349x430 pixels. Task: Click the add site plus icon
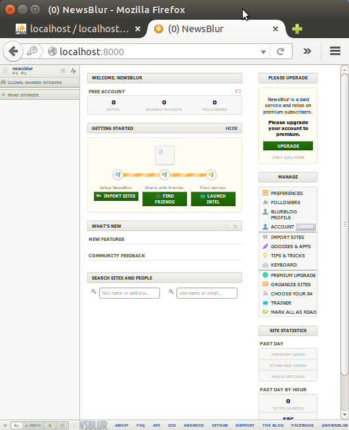click(5, 425)
